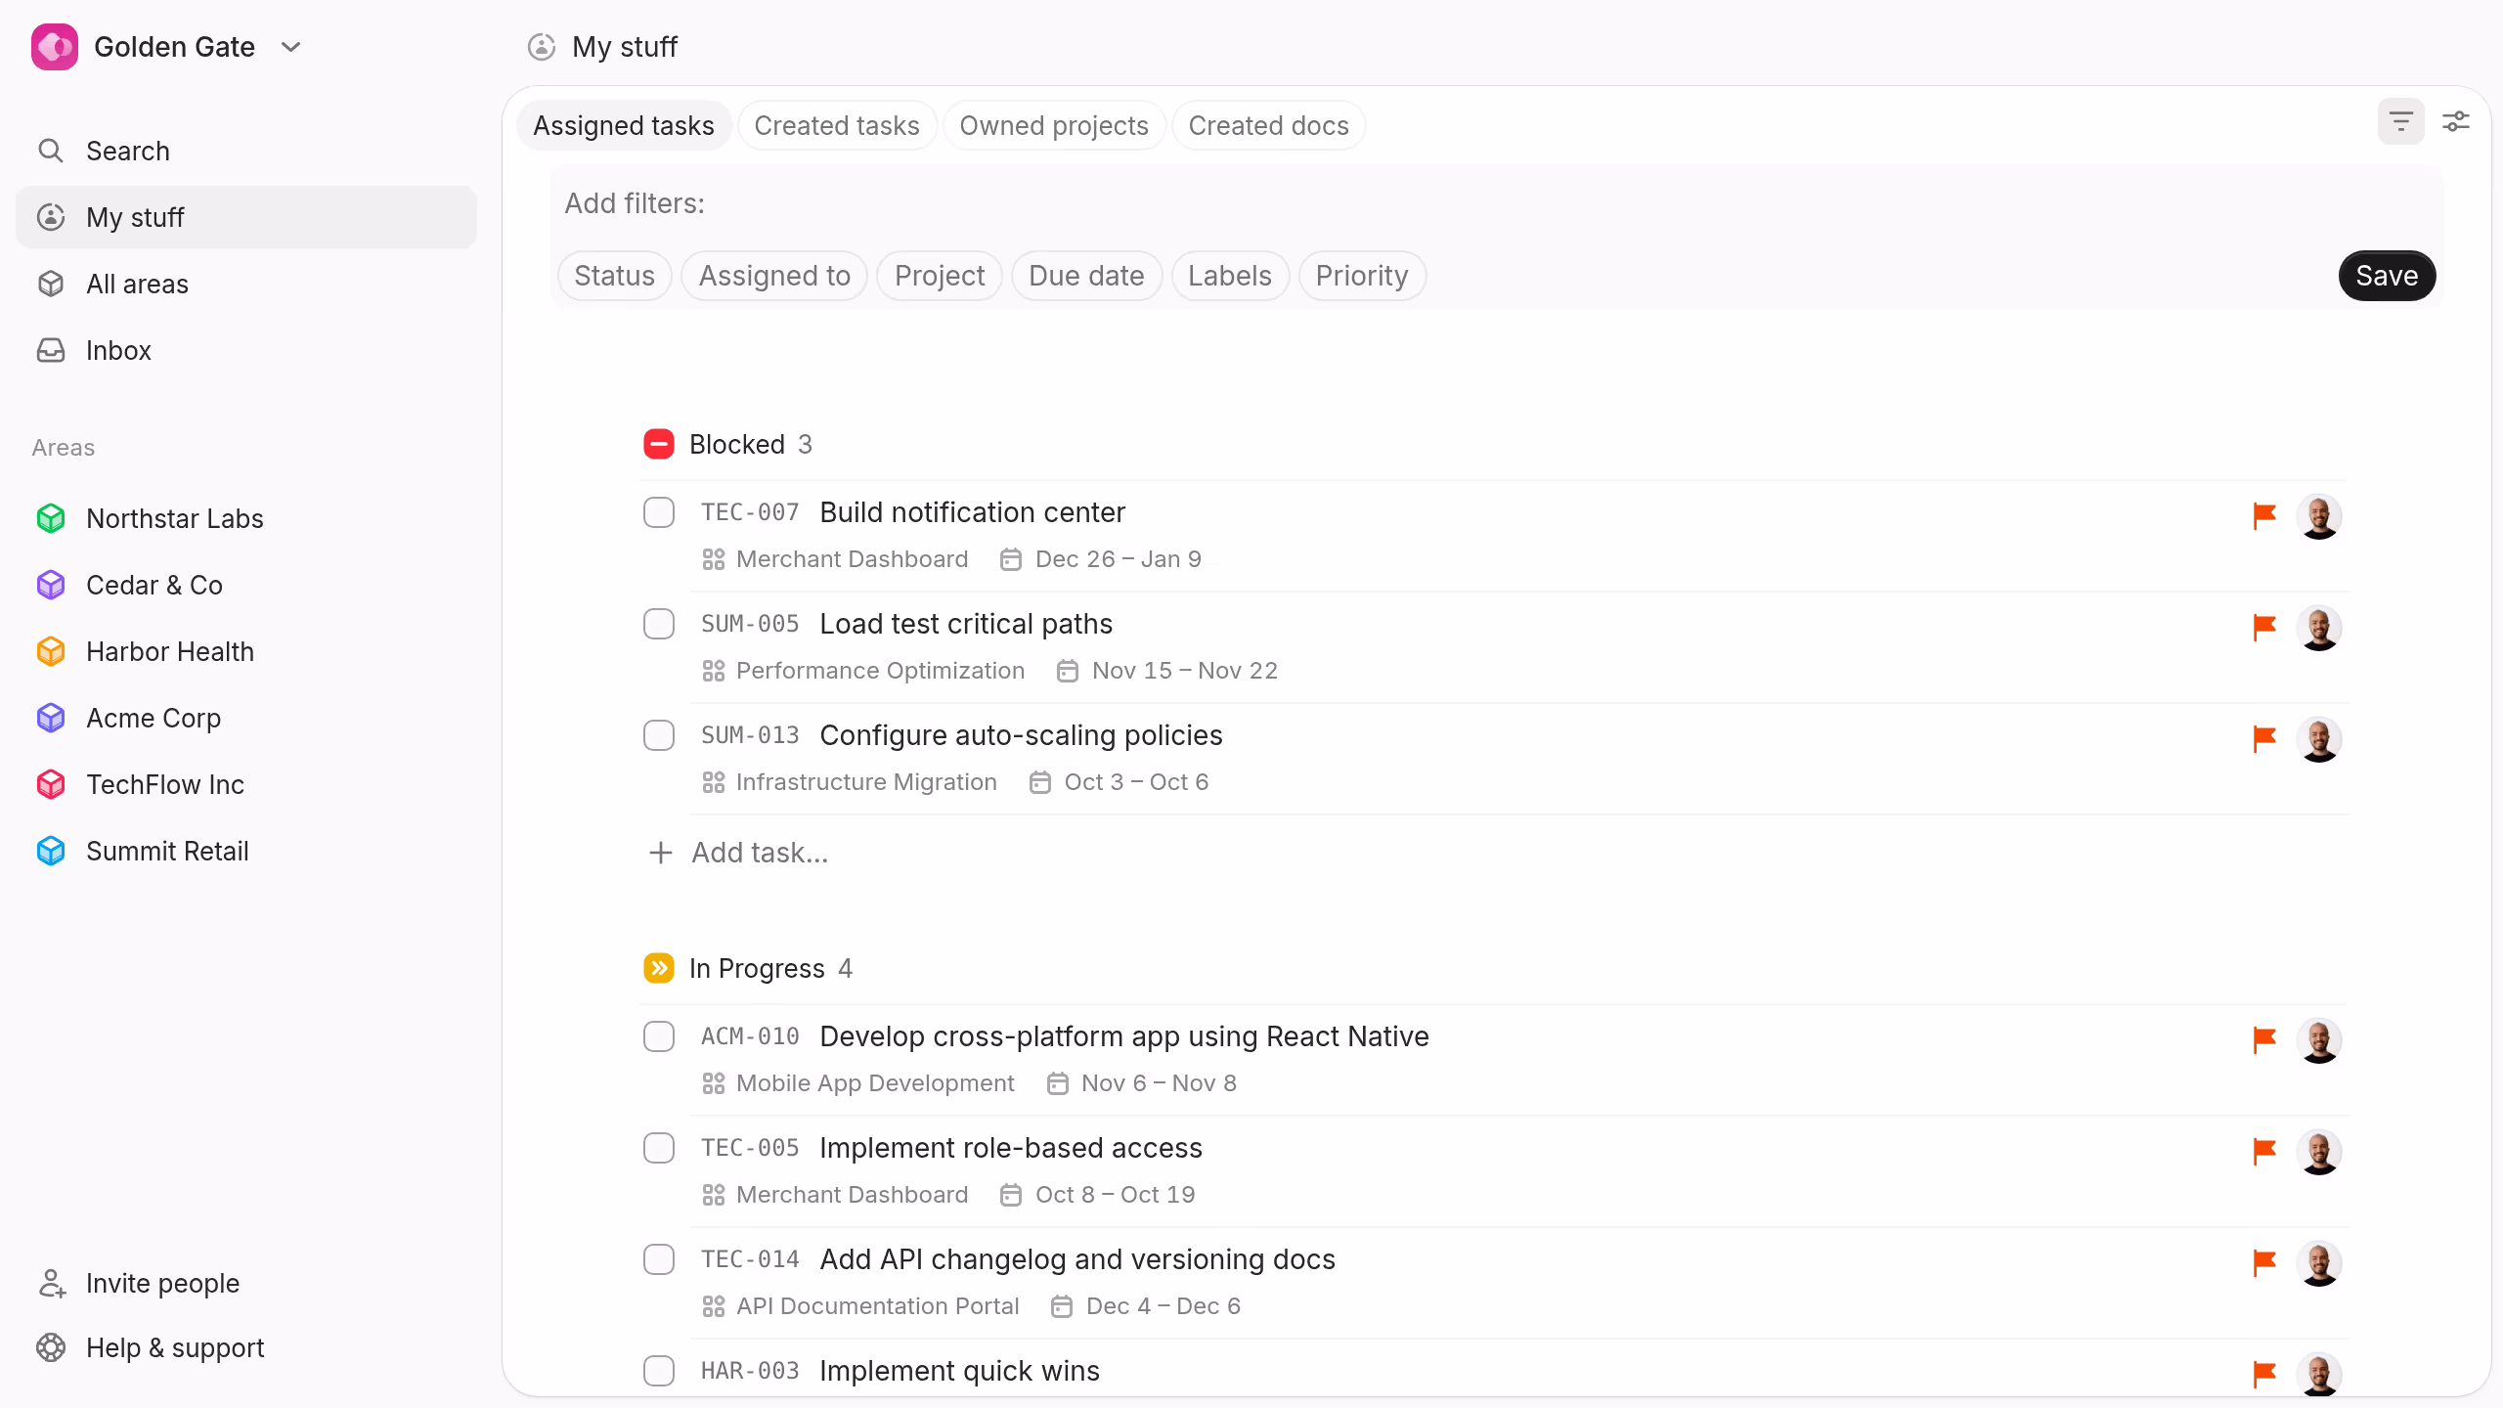Check off TEC-007 Build notification center
Image resolution: width=2503 pixels, height=1408 pixels.
pyautogui.click(x=659, y=512)
